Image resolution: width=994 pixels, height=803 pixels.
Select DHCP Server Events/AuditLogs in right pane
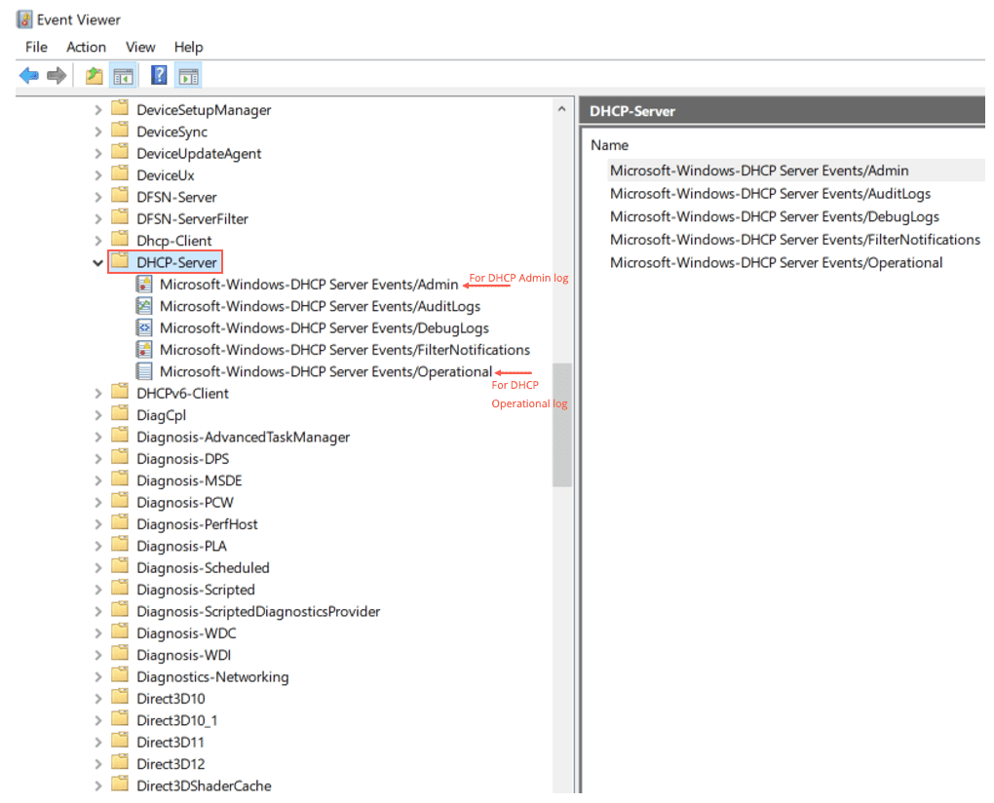[770, 194]
